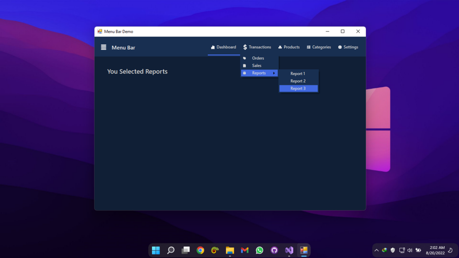Open the network status tray icon

click(x=402, y=250)
